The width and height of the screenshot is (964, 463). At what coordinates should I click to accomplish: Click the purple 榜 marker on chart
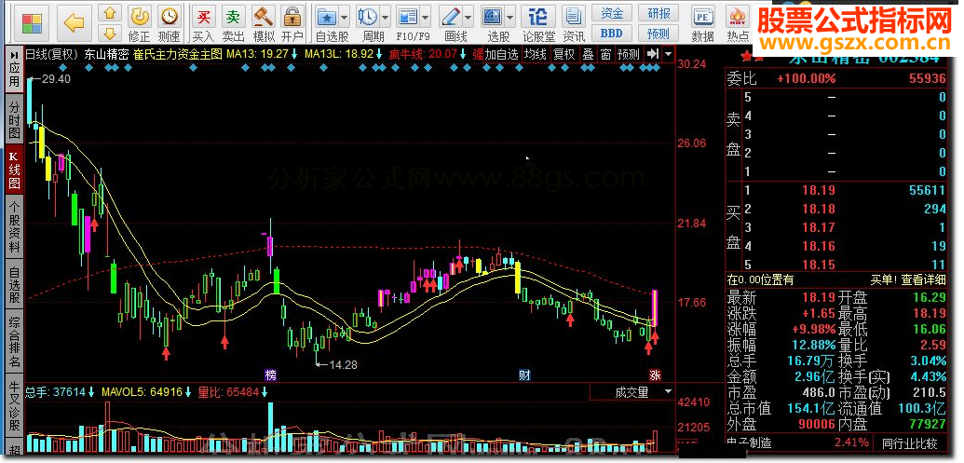click(x=270, y=374)
